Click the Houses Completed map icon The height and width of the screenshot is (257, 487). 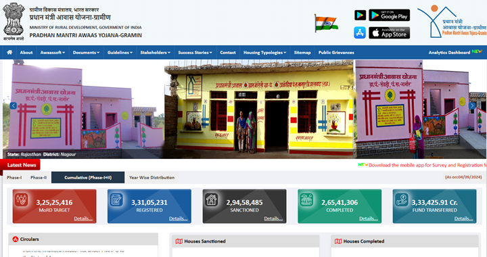click(x=338, y=241)
